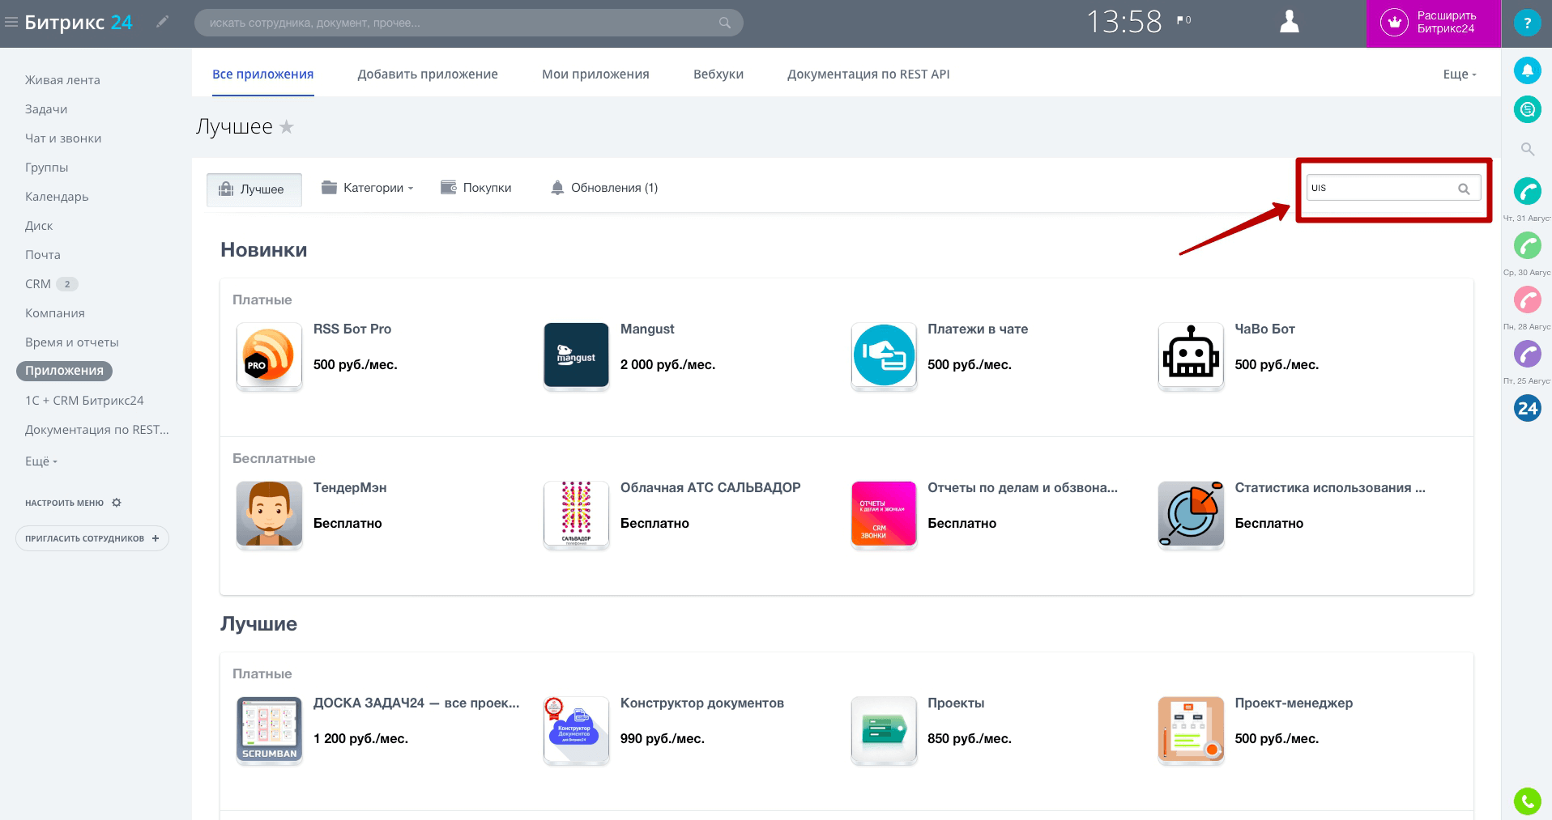Open Календарь in left menu
1552x820 pixels.
coord(57,197)
